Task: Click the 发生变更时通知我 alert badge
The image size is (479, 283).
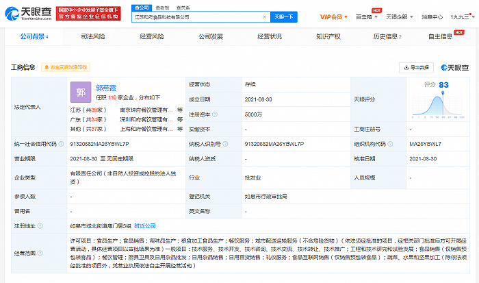Action: [x=64, y=67]
